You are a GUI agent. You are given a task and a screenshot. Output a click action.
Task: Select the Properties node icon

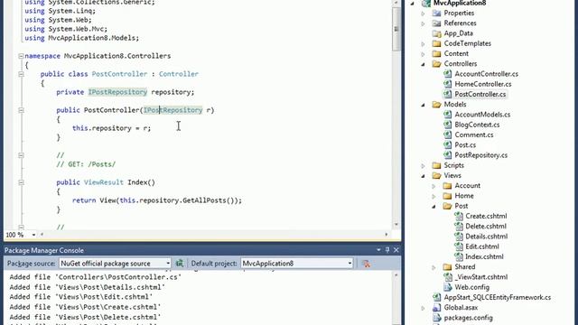point(436,14)
